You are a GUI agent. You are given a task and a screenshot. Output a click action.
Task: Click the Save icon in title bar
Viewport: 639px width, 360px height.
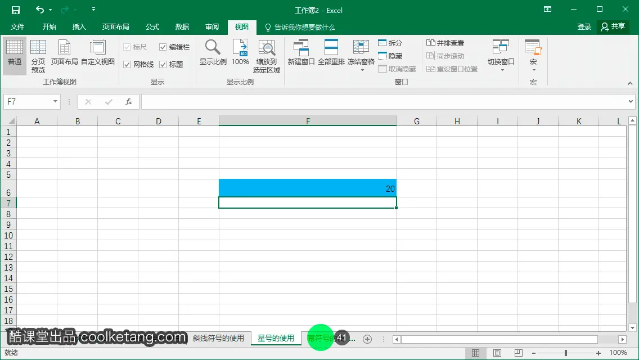[x=16, y=10]
